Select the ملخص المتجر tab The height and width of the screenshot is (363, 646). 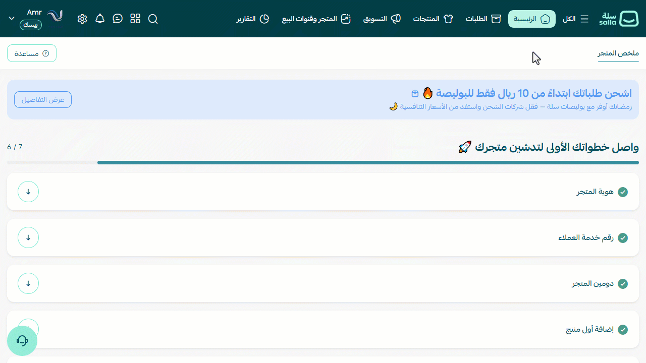click(618, 53)
